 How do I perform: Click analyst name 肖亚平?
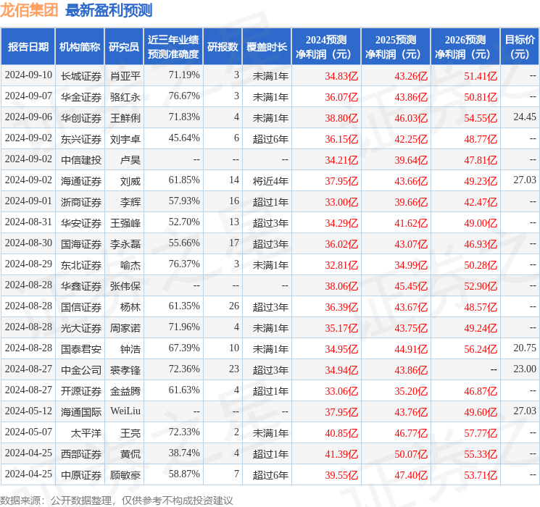(x=125, y=76)
